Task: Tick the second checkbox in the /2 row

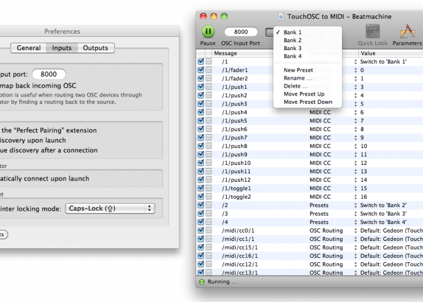Action: pos(209,205)
